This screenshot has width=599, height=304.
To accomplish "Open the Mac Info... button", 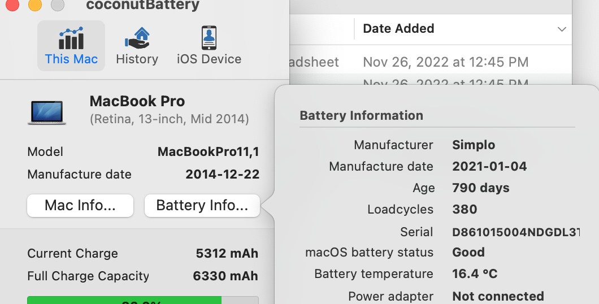I will pos(80,206).
